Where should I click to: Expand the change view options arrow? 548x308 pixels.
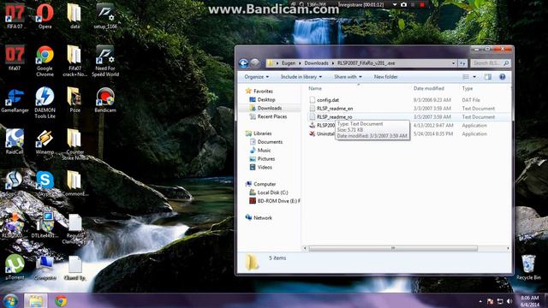click(474, 77)
